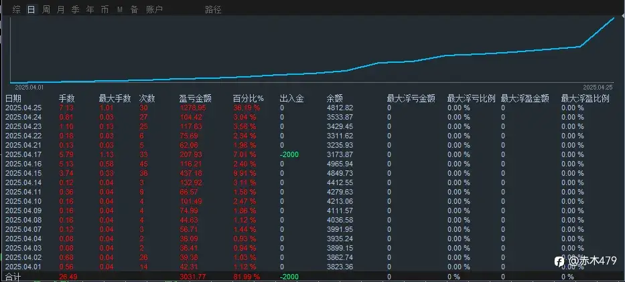Select the M tab
Screen dimensions: 625x282
[x=120, y=9]
